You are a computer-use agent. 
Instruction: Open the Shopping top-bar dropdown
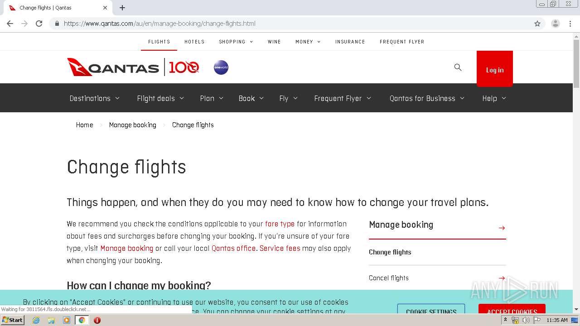[236, 42]
